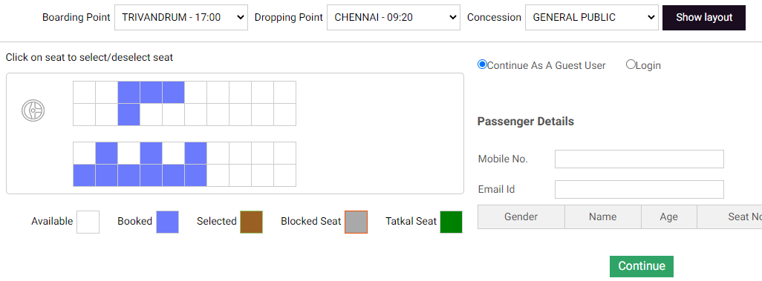Select the first available seat in the top row
The height and width of the screenshot is (281, 762).
coord(84,92)
